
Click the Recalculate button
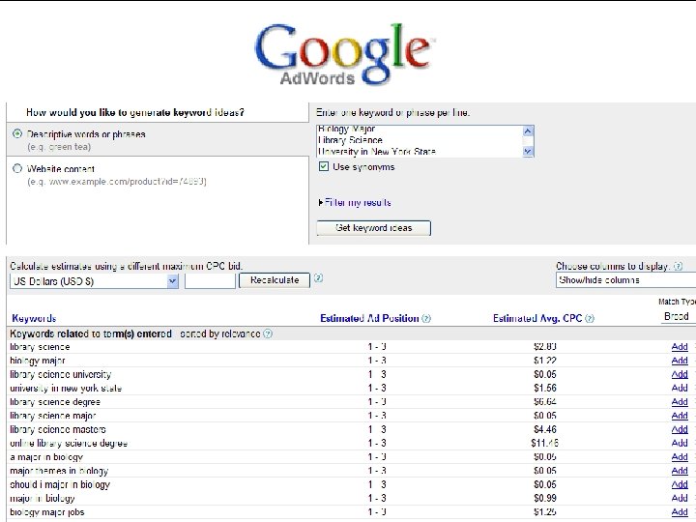click(275, 280)
